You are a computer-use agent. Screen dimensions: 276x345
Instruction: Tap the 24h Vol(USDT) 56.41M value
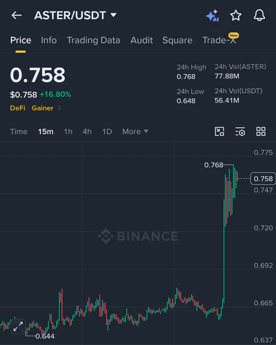coord(227,100)
